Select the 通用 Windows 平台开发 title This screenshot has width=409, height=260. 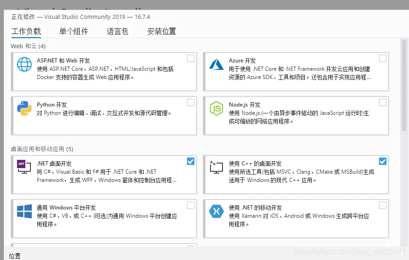click(66, 208)
